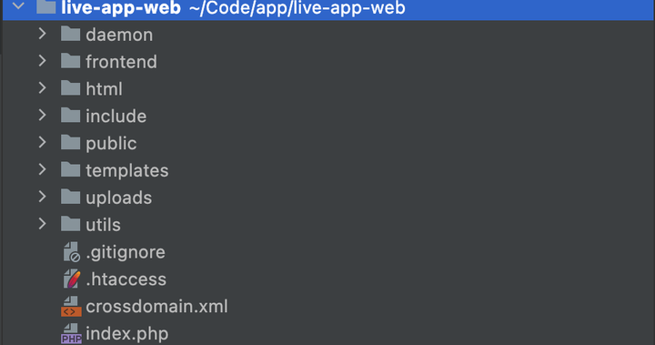Select the .htaccess file entry
655x345 pixels.
pyautogui.click(x=126, y=279)
